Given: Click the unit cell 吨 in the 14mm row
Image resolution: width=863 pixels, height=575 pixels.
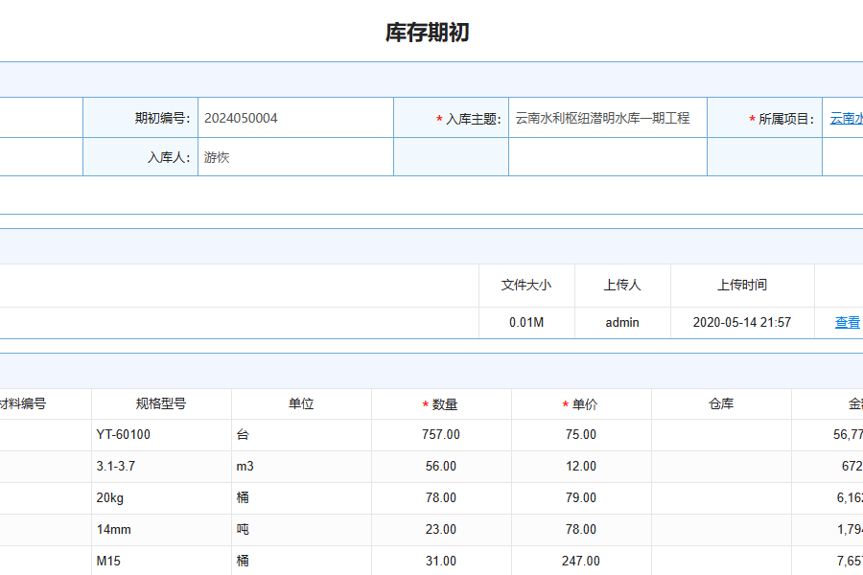Looking at the screenshot, I should pyautogui.click(x=301, y=530).
